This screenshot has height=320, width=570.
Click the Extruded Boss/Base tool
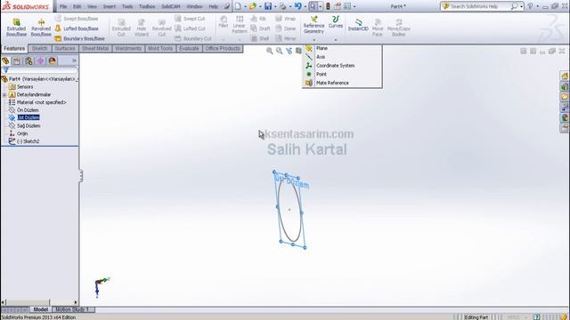[16, 28]
